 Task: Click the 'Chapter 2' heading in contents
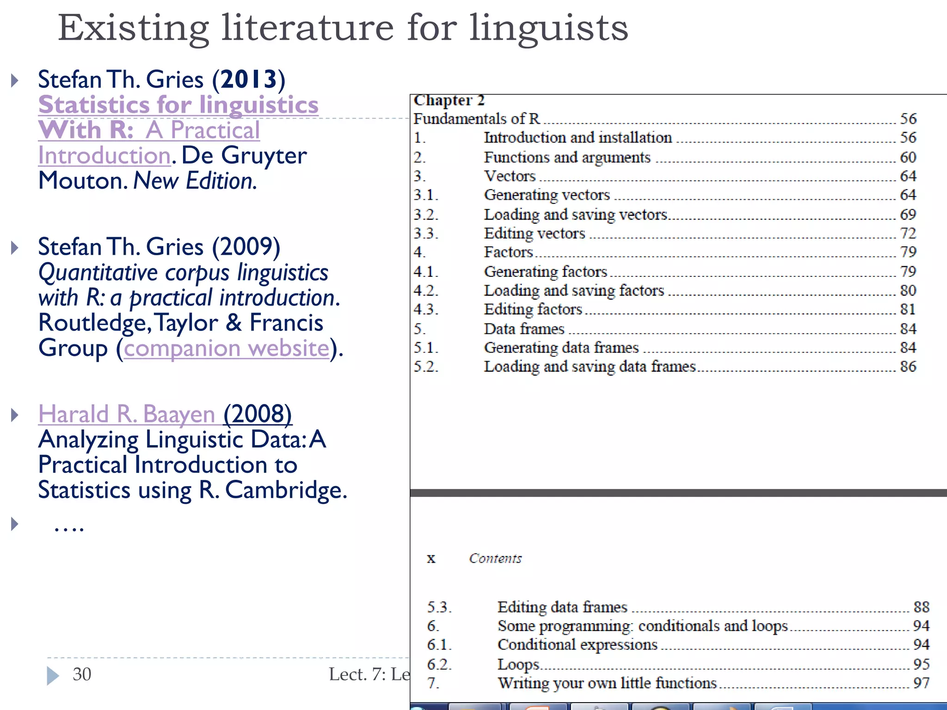(449, 100)
